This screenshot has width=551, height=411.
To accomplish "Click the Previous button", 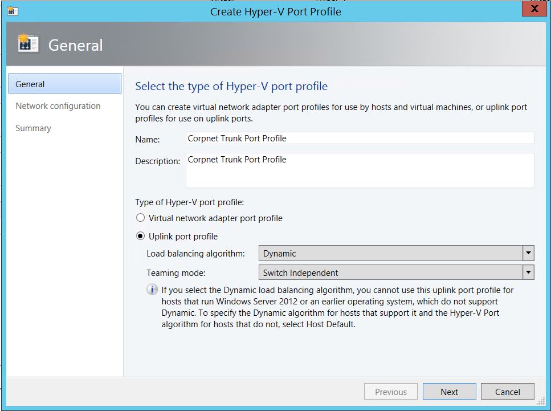I will click(391, 392).
